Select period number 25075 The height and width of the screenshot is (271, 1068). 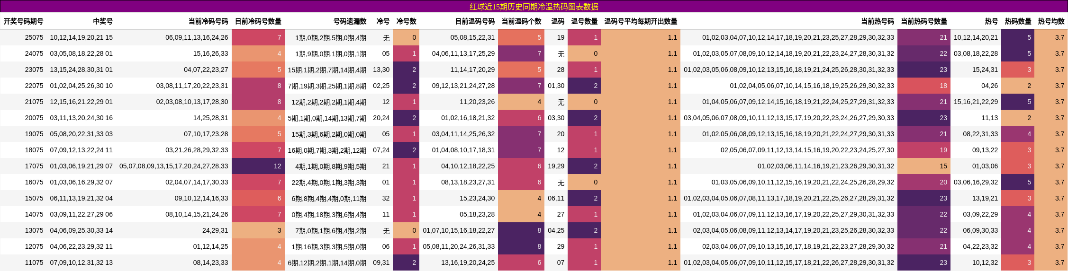point(34,37)
